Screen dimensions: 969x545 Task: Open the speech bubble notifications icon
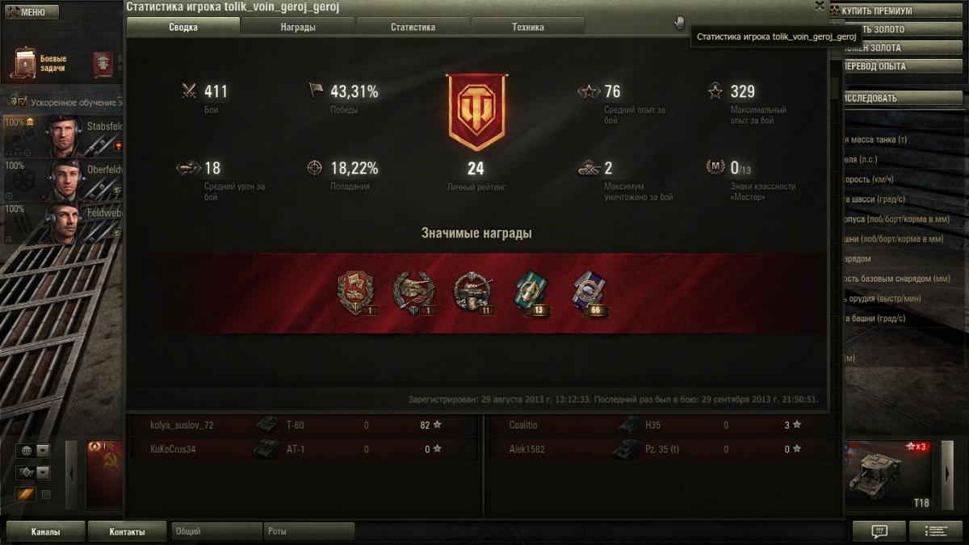879,531
